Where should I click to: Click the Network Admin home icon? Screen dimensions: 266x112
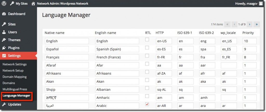(34, 4)
